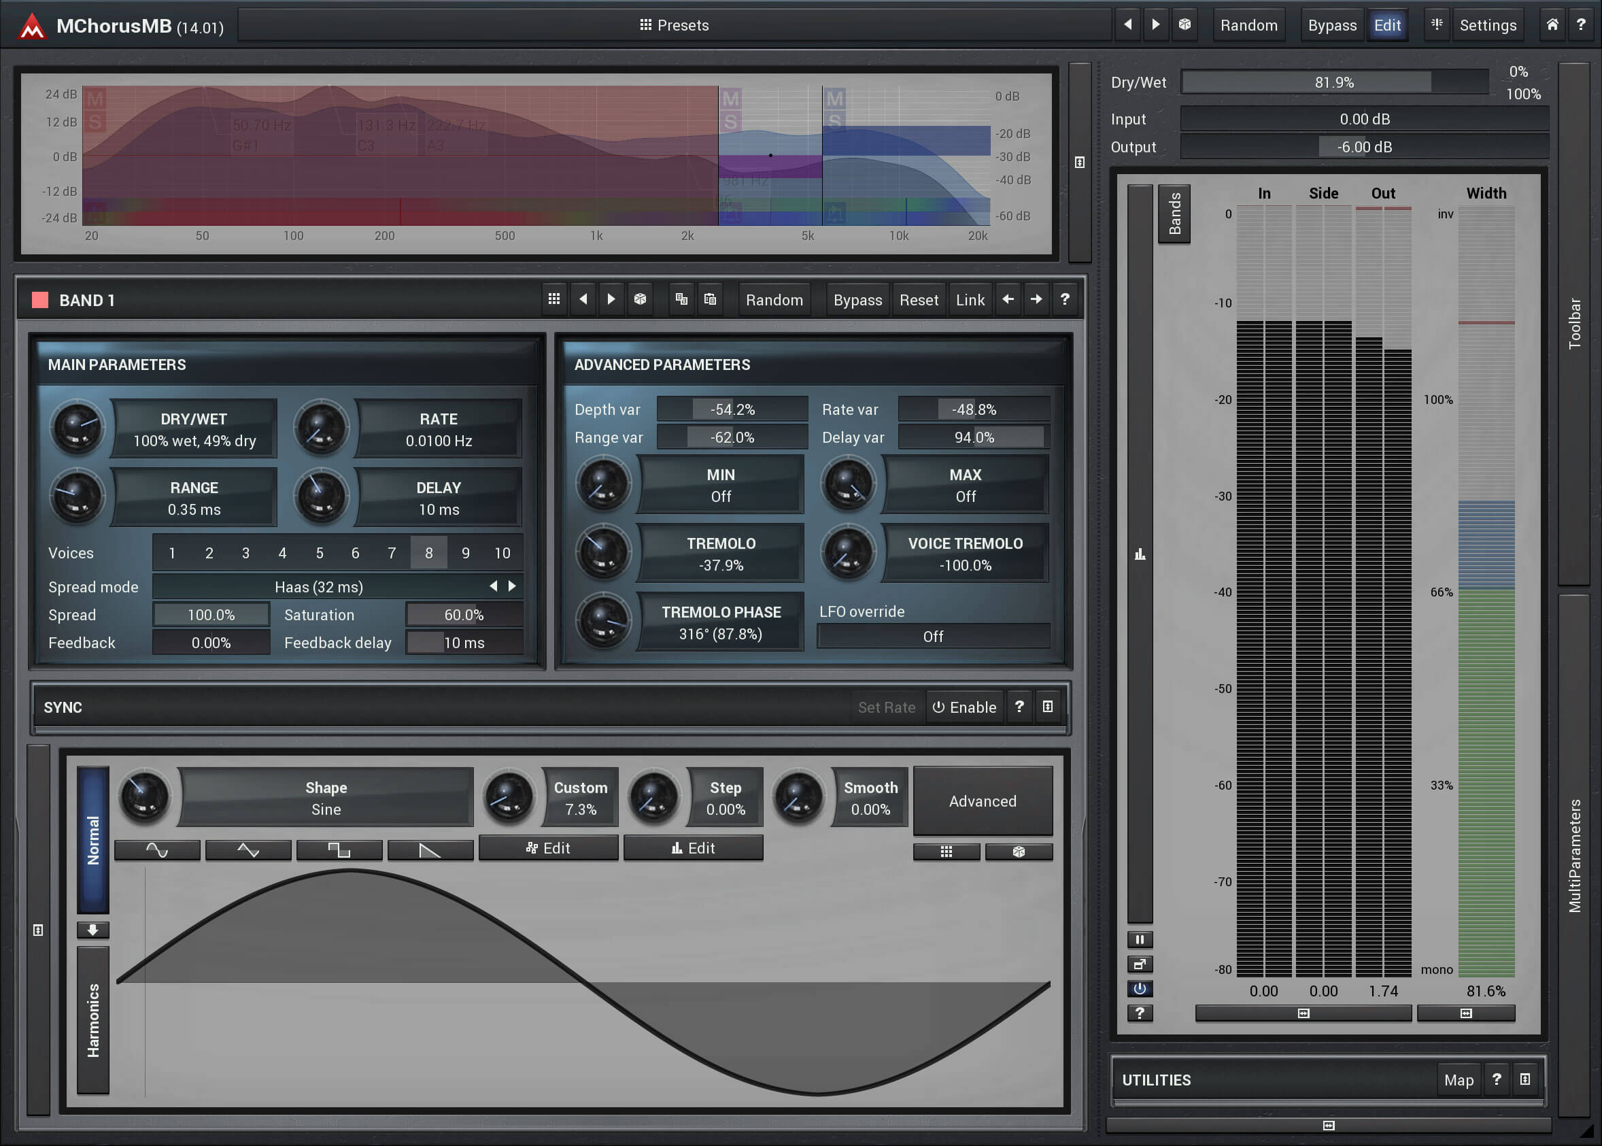The width and height of the screenshot is (1602, 1146).
Task: Select previous Band 1 preset arrow
Action: tap(583, 299)
